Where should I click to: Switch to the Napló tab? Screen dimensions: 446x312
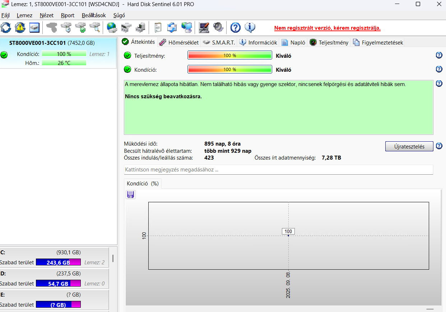point(293,42)
